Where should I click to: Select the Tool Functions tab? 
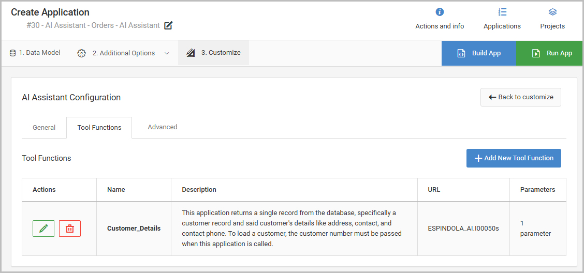point(99,128)
